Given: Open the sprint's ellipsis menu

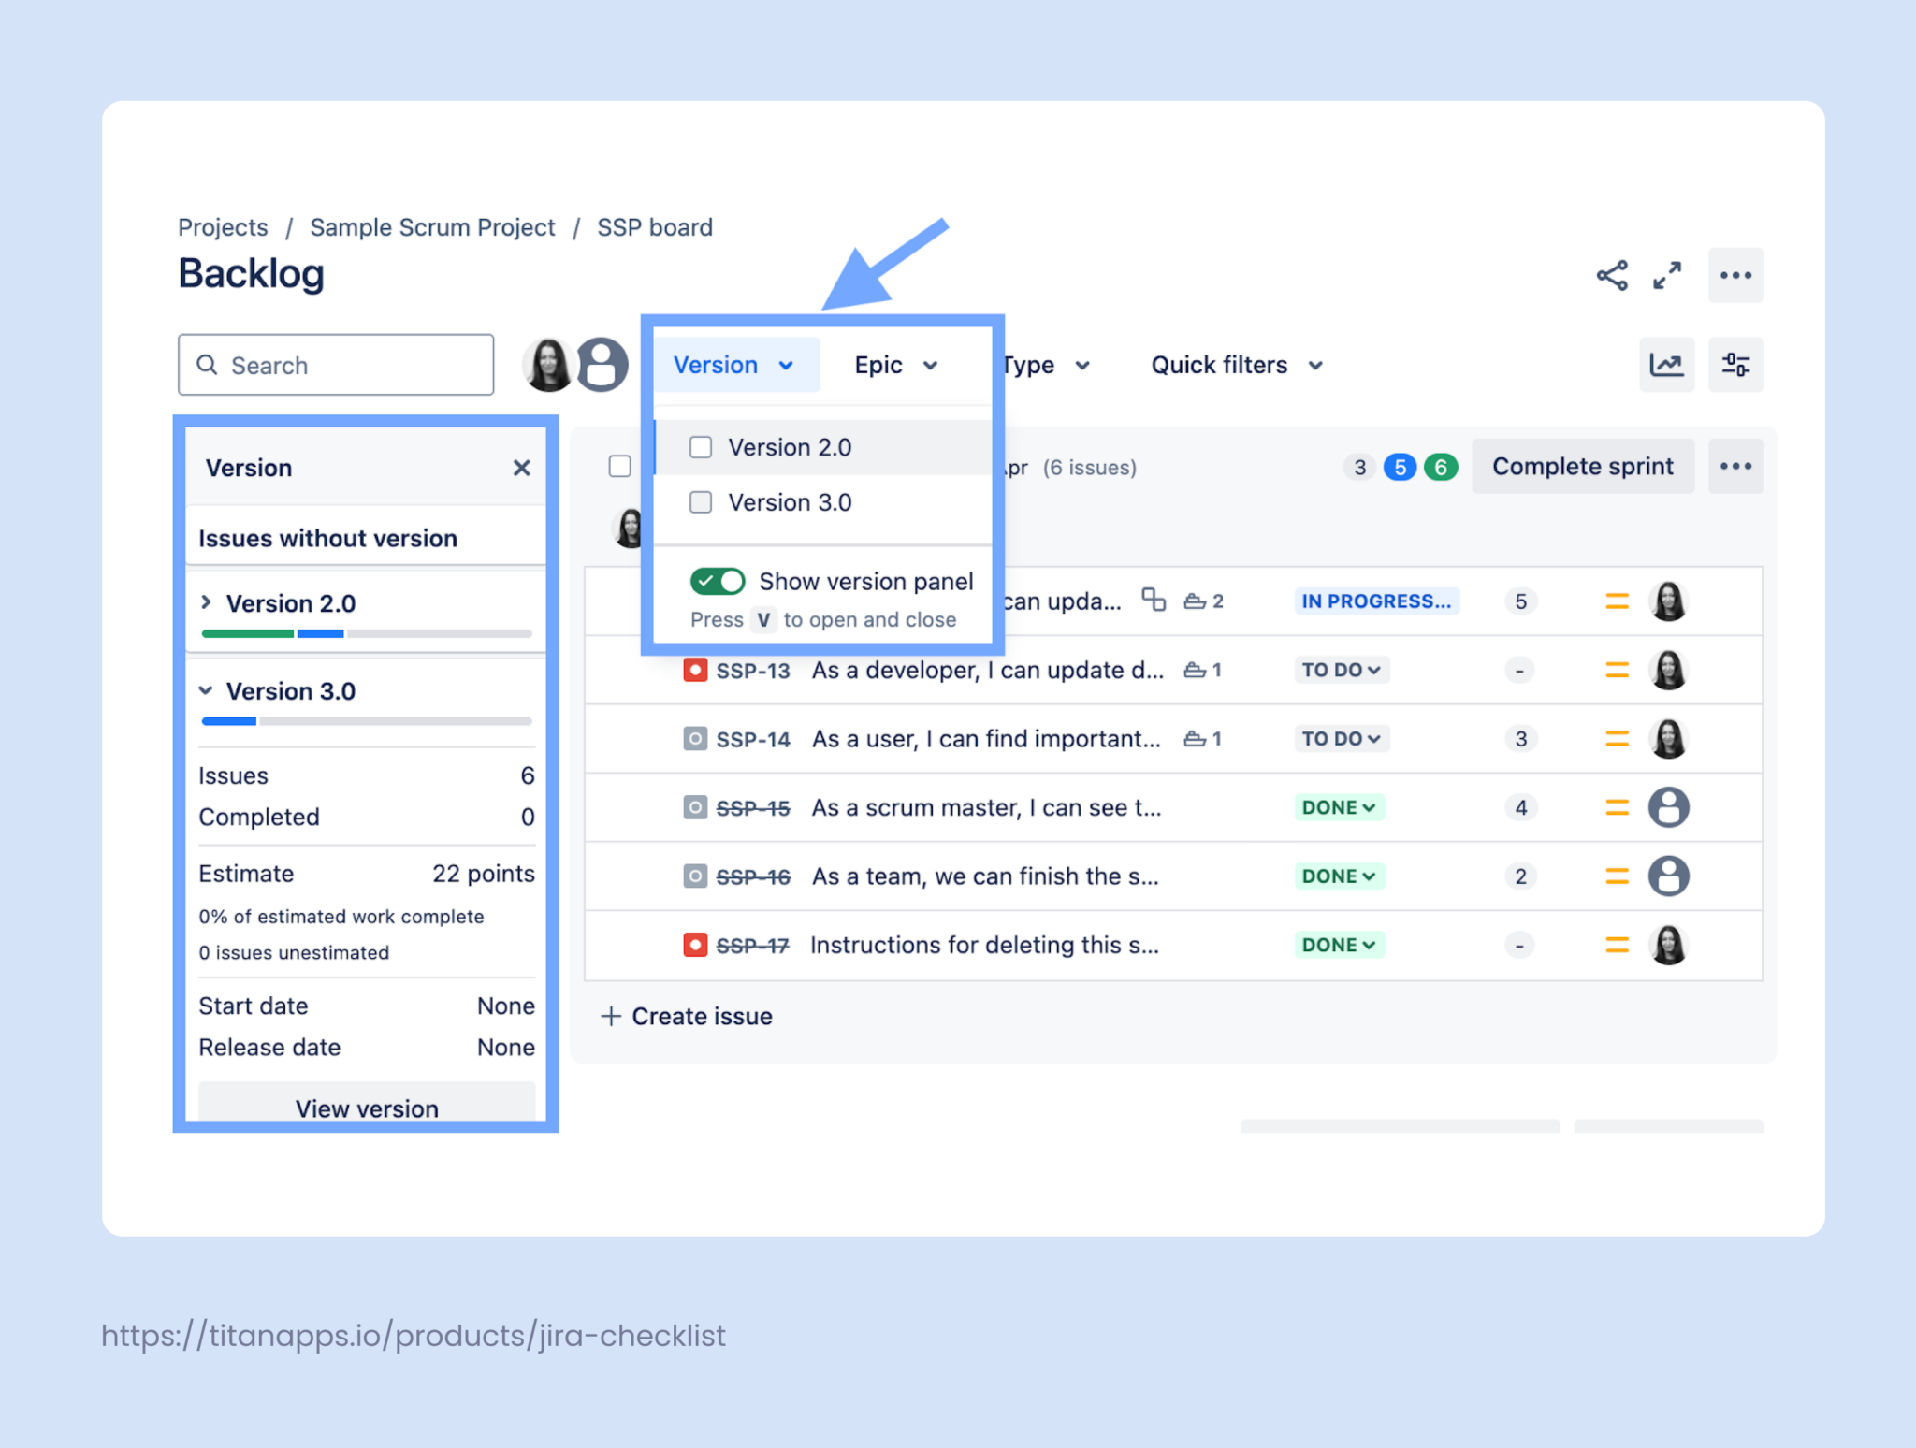Looking at the screenshot, I should [1736, 466].
